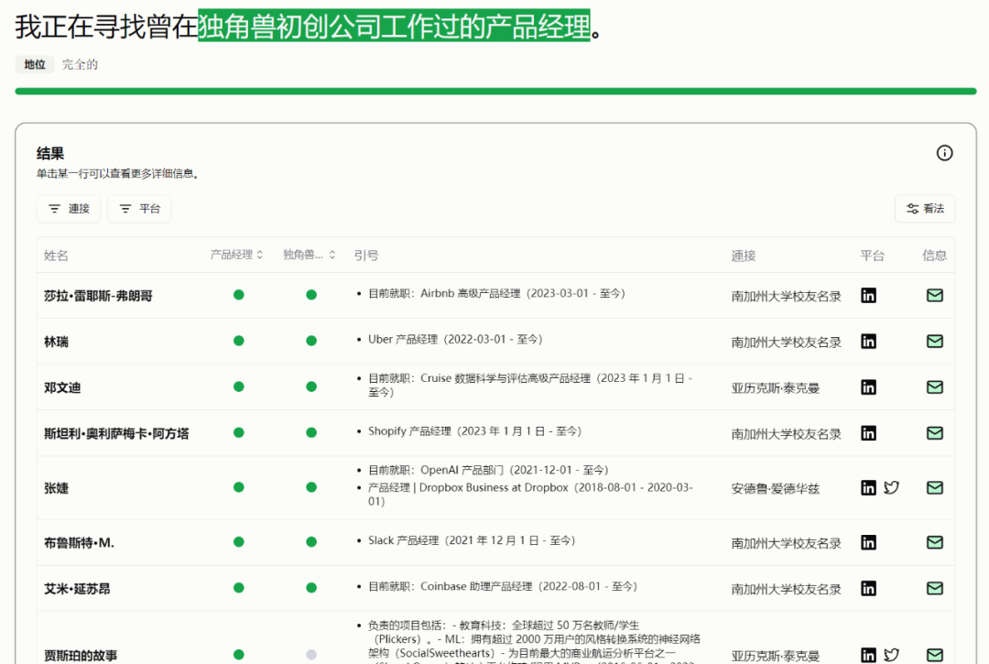Open row for 布鲁斯特·M.
Image resolution: width=989 pixels, height=664 pixels.
(495, 542)
